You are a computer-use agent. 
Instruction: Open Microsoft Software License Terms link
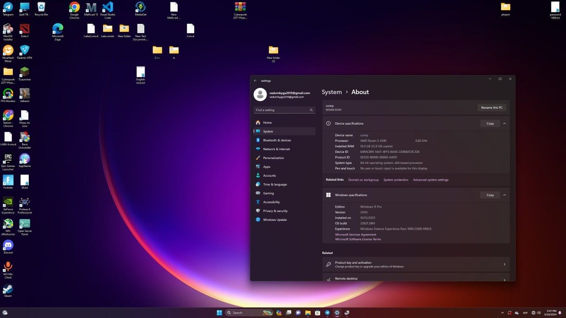pyautogui.click(x=358, y=239)
